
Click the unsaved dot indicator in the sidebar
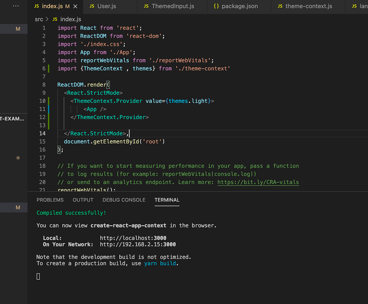[x=18, y=158]
